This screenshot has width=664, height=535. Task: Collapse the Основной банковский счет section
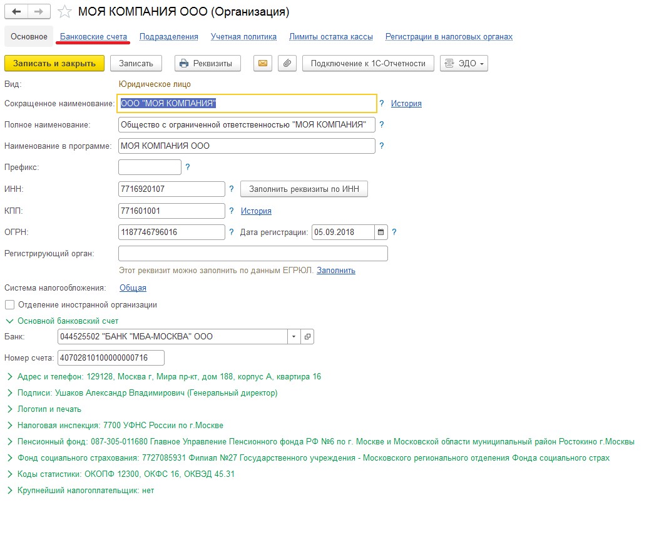pos(9,321)
